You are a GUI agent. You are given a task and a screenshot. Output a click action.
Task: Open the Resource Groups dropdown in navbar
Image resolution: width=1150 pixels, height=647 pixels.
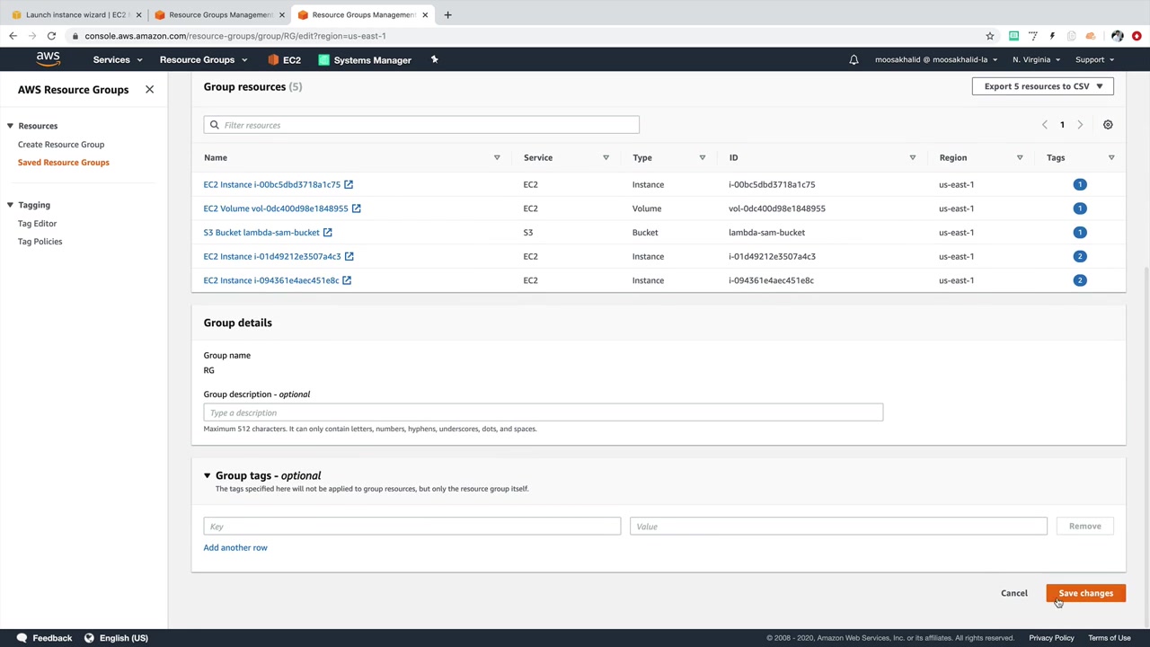[203, 59]
